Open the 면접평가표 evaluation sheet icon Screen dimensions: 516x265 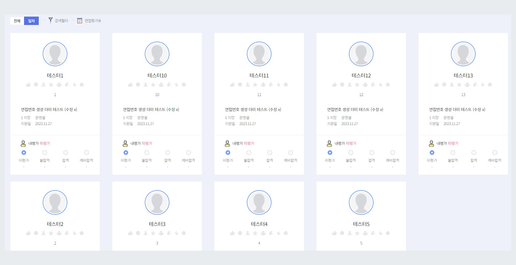80,21
